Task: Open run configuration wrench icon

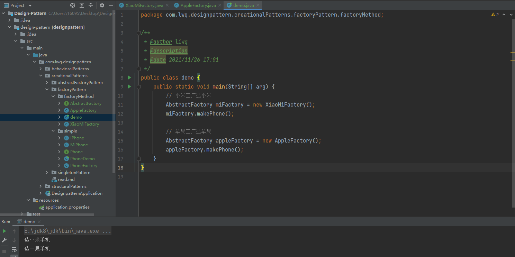Action: pyautogui.click(x=4, y=240)
